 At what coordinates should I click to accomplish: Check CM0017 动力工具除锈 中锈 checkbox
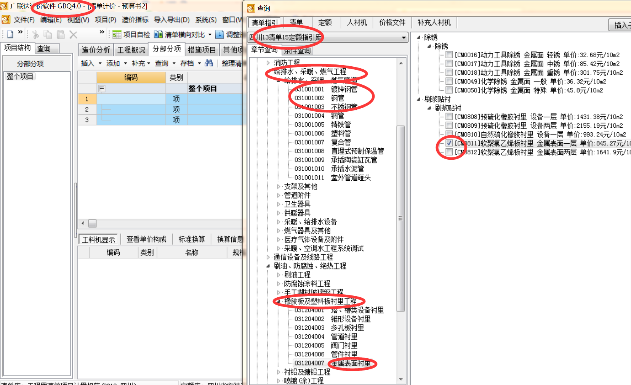[x=449, y=64]
